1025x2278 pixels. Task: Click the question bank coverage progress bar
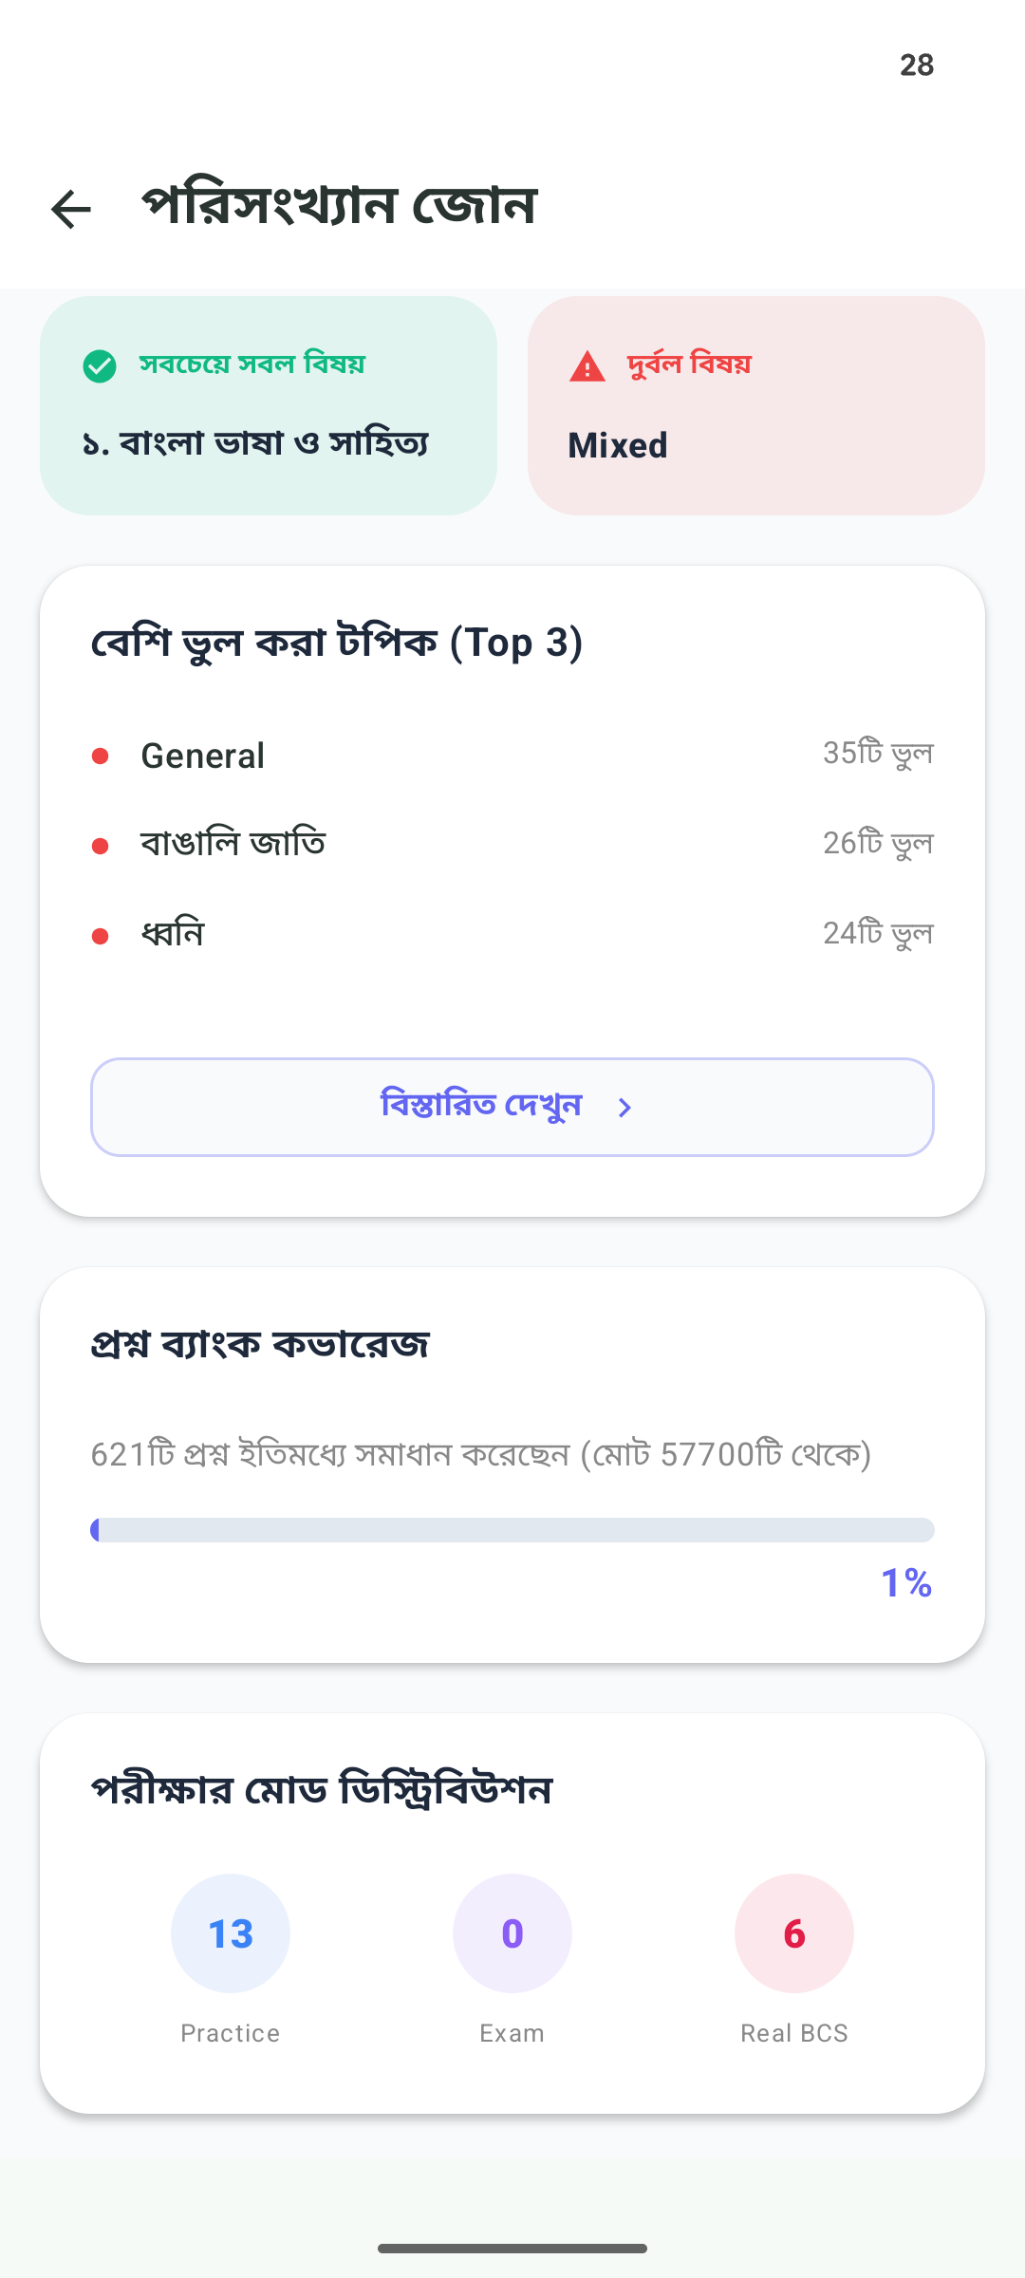512,1530
